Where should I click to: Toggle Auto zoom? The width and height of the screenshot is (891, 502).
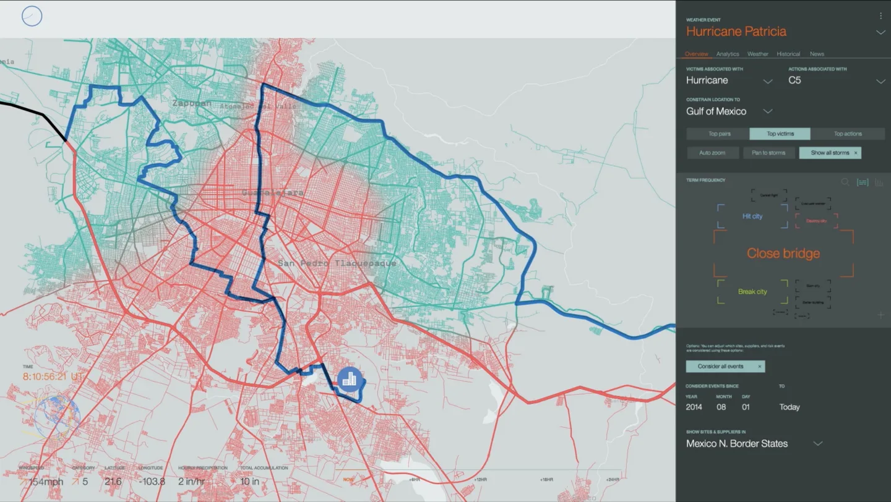point(713,153)
